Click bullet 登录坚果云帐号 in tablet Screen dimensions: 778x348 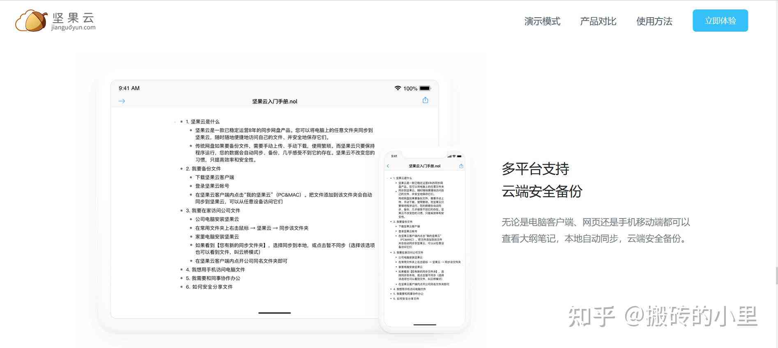click(212, 186)
